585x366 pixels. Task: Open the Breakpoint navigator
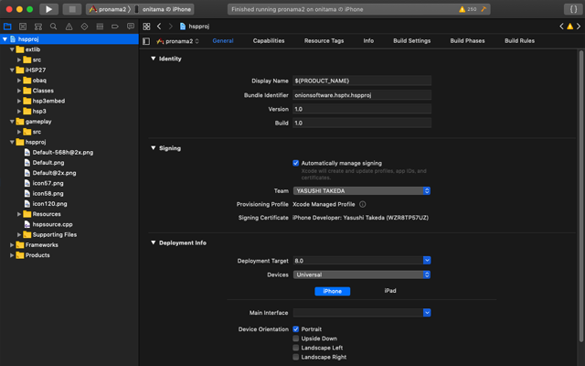pyautogui.click(x=115, y=27)
